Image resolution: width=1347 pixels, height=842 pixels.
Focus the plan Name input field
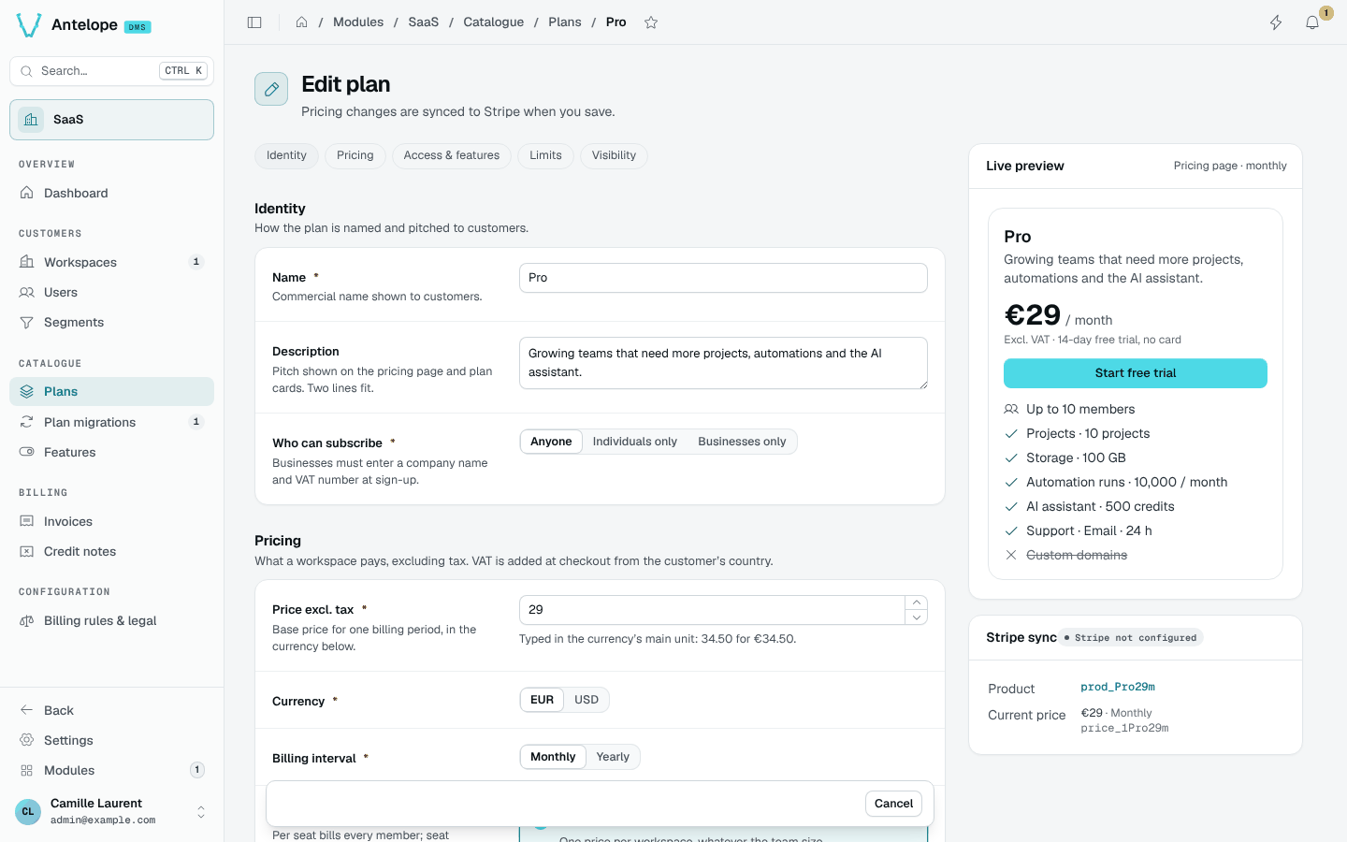coord(723,278)
